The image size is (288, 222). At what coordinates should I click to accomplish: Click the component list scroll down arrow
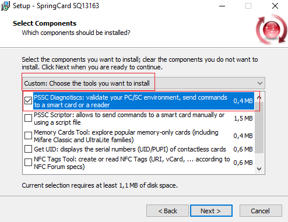pos(259,169)
